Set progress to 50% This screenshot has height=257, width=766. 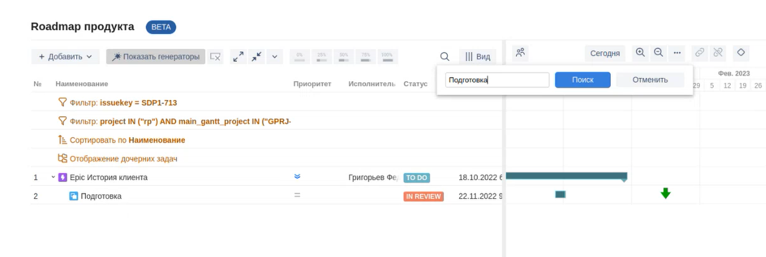coord(344,57)
